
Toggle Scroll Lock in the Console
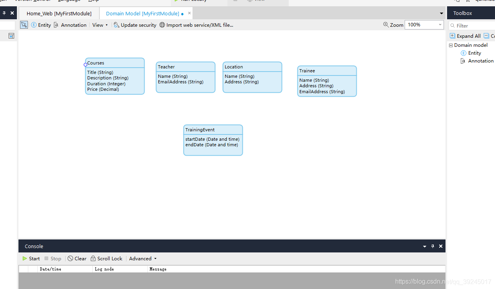[x=106, y=258]
